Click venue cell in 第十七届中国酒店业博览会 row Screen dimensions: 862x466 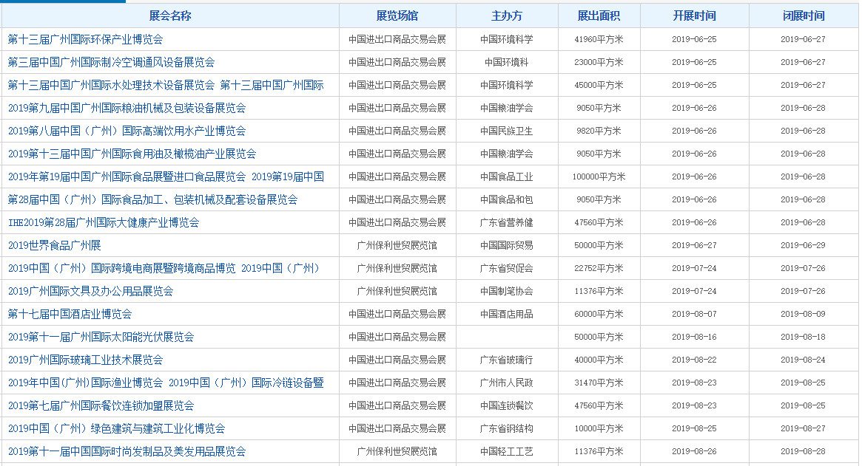pos(397,315)
